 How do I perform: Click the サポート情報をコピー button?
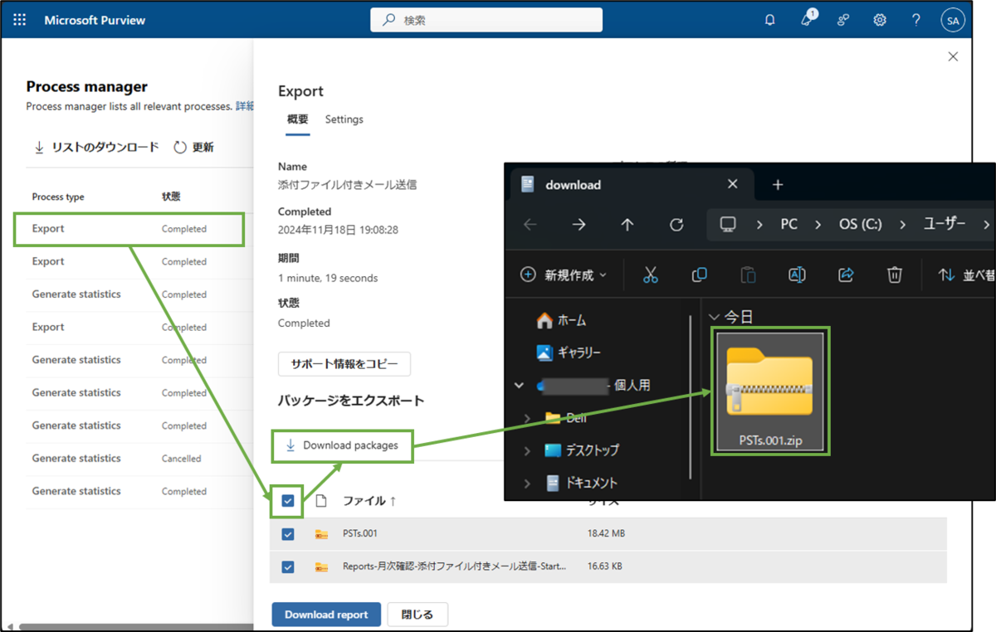[344, 364]
